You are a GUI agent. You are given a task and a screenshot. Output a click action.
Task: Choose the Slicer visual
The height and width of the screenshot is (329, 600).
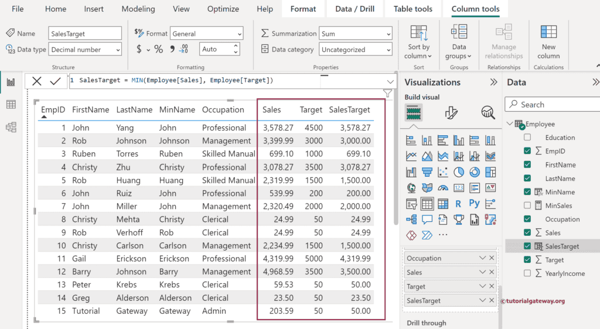(411, 204)
